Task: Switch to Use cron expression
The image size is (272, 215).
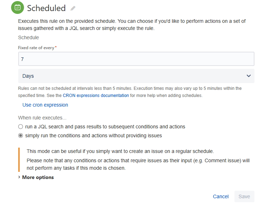Action: [x=45, y=105]
